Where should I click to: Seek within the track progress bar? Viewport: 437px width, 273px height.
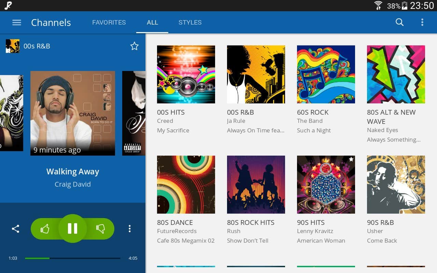(72, 258)
